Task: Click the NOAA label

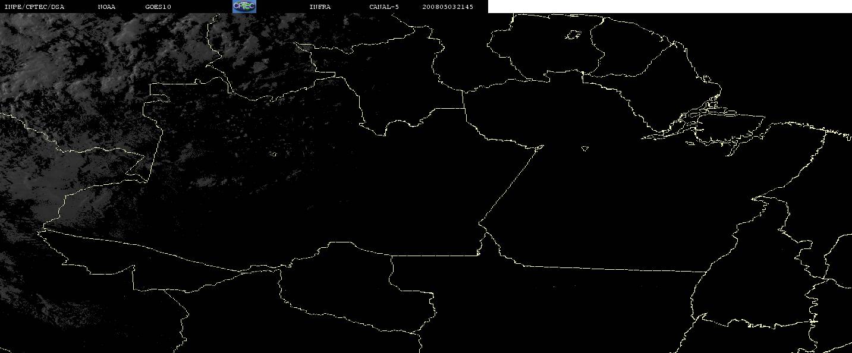Action: point(106,7)
